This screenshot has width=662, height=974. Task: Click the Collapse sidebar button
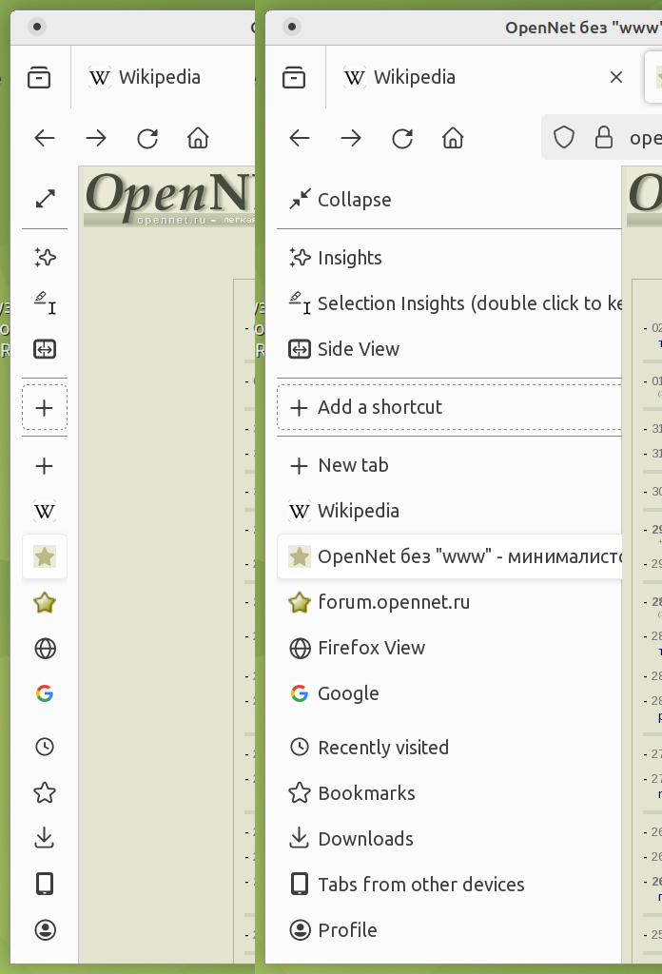[341, 200]
